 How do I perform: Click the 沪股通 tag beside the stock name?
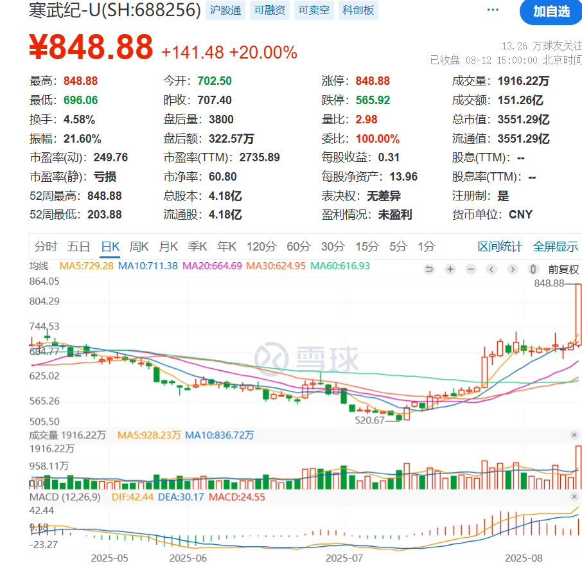coord(225,10)
